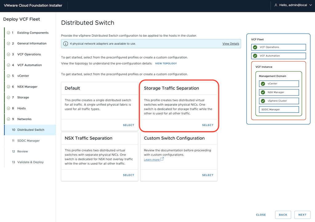
Task: Select step 10 Distributed Switch
Action: point(30,130)
